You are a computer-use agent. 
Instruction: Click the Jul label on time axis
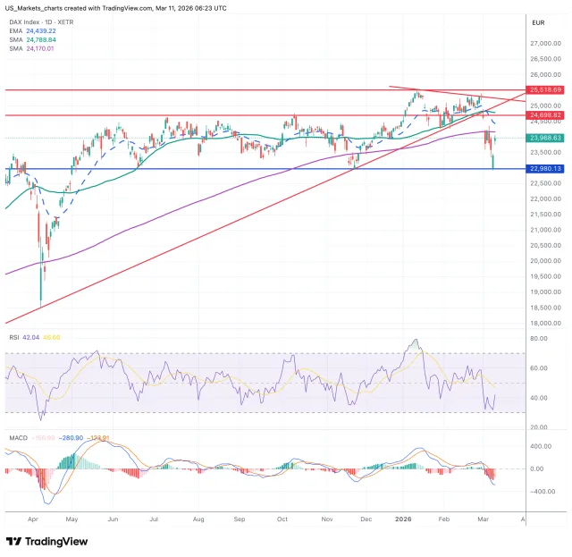(x=154, y=519)
